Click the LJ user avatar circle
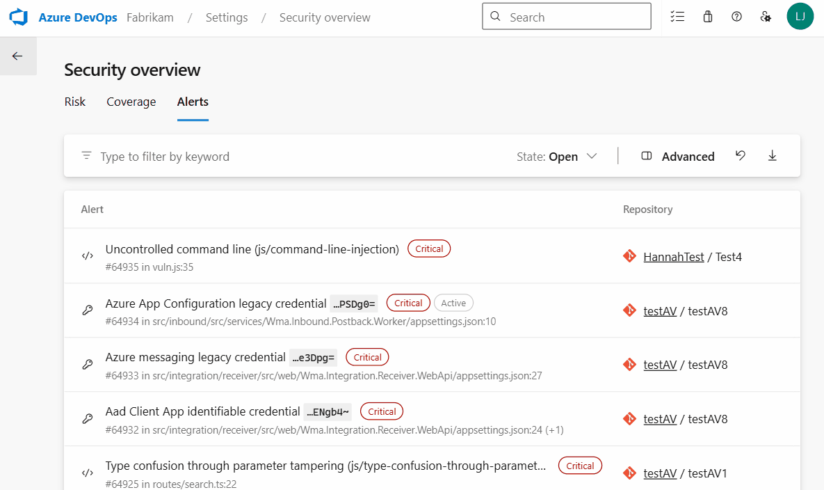The height and width of the screenshot is (490, 824). point(800,15)
